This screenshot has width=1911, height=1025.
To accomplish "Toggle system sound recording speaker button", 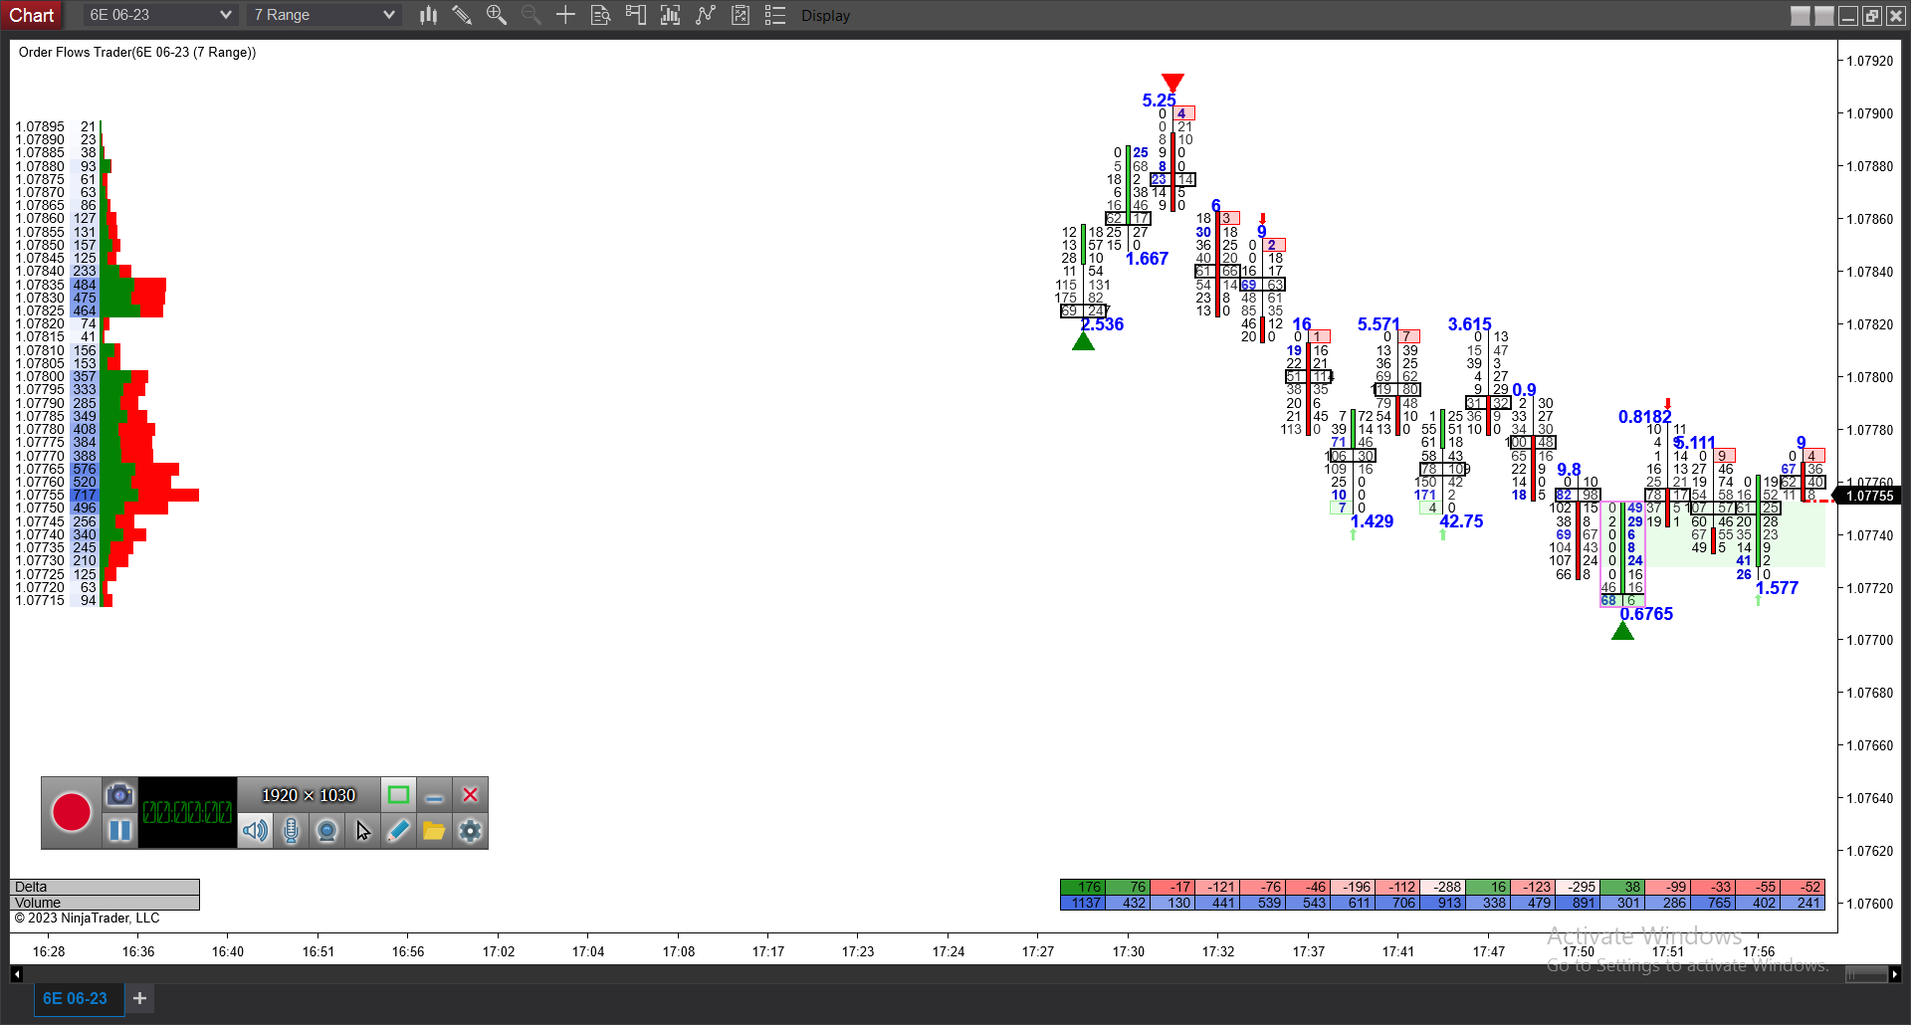I will pyautogui.click(x=255, y=830).
